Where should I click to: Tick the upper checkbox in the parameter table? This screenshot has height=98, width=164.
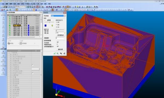coord(33,65)
